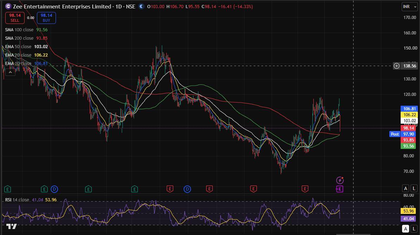Click the lightning bolt news icon
The height and width of the screenshot is (235, 420).
point(340,180)
